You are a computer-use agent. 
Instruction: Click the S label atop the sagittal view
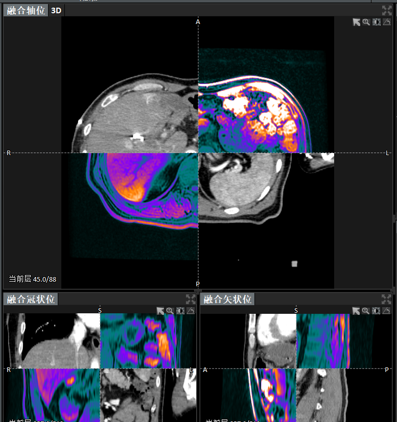[296, 311]
